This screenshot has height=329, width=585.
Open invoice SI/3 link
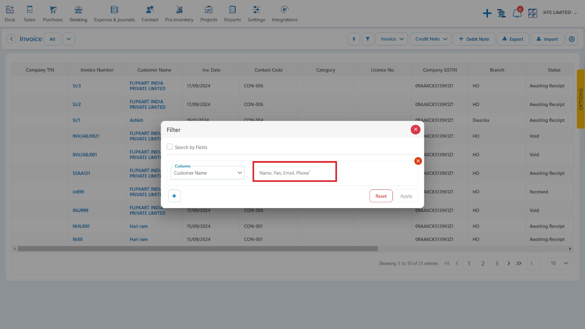[x=77, y=86]
